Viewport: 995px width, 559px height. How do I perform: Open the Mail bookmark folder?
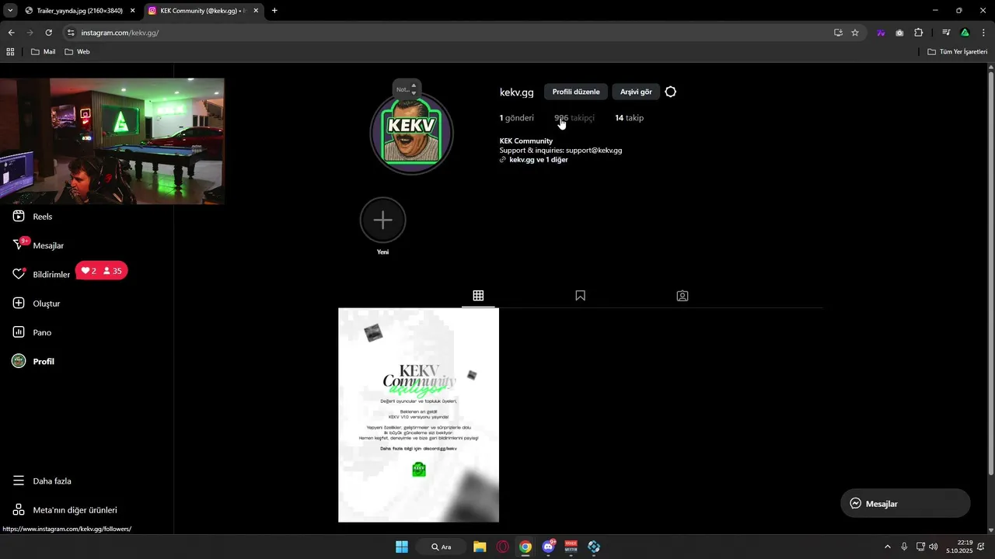pos(43,51)
